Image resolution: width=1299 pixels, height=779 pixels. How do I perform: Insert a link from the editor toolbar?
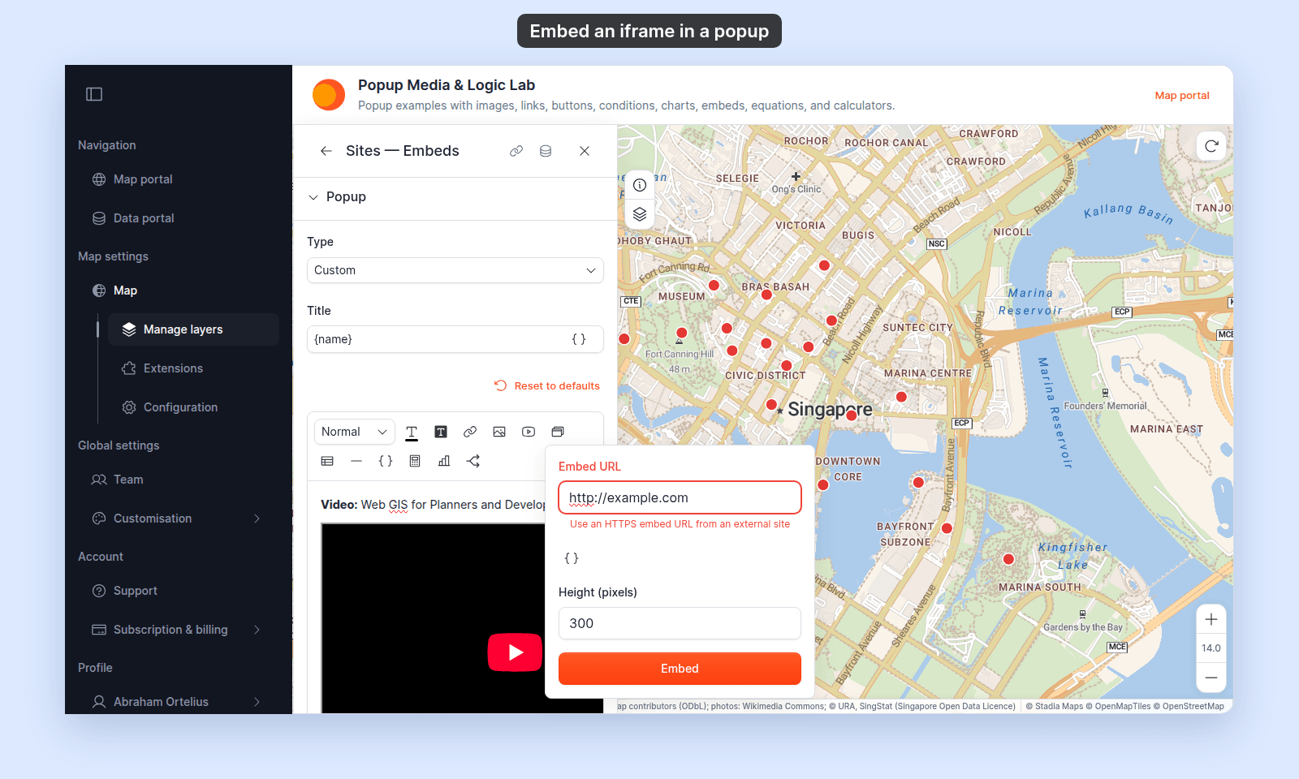[470, 432]
